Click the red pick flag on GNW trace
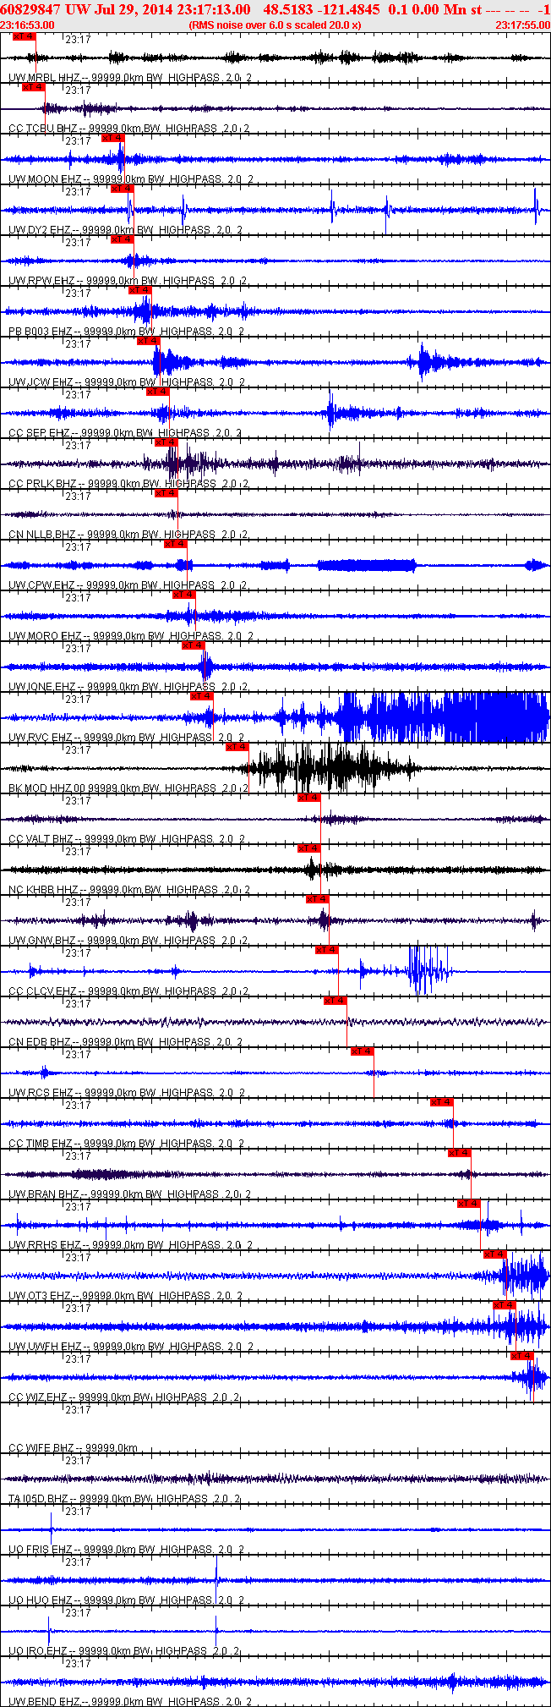This screenshot has width=551, height=1707. (318, 899)
